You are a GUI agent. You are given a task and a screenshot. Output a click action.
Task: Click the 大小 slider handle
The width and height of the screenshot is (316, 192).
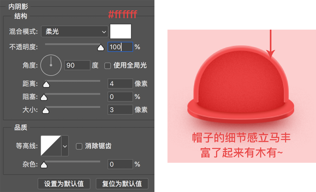(x=45, y=110)
